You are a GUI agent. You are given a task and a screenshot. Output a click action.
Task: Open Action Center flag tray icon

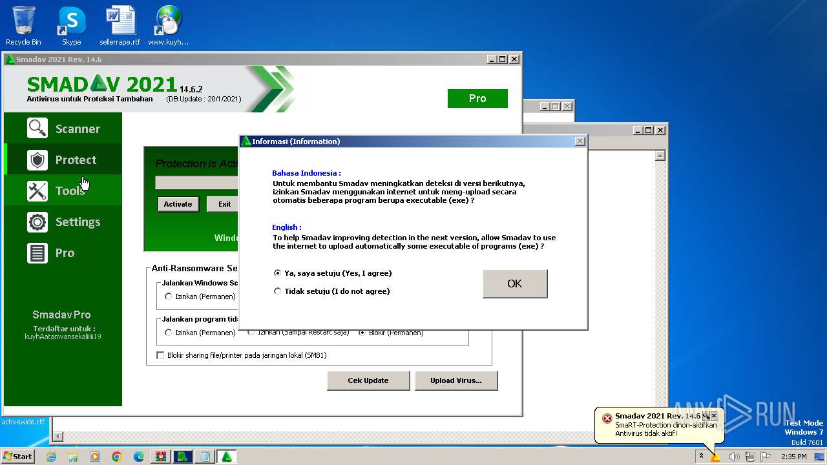766,457
